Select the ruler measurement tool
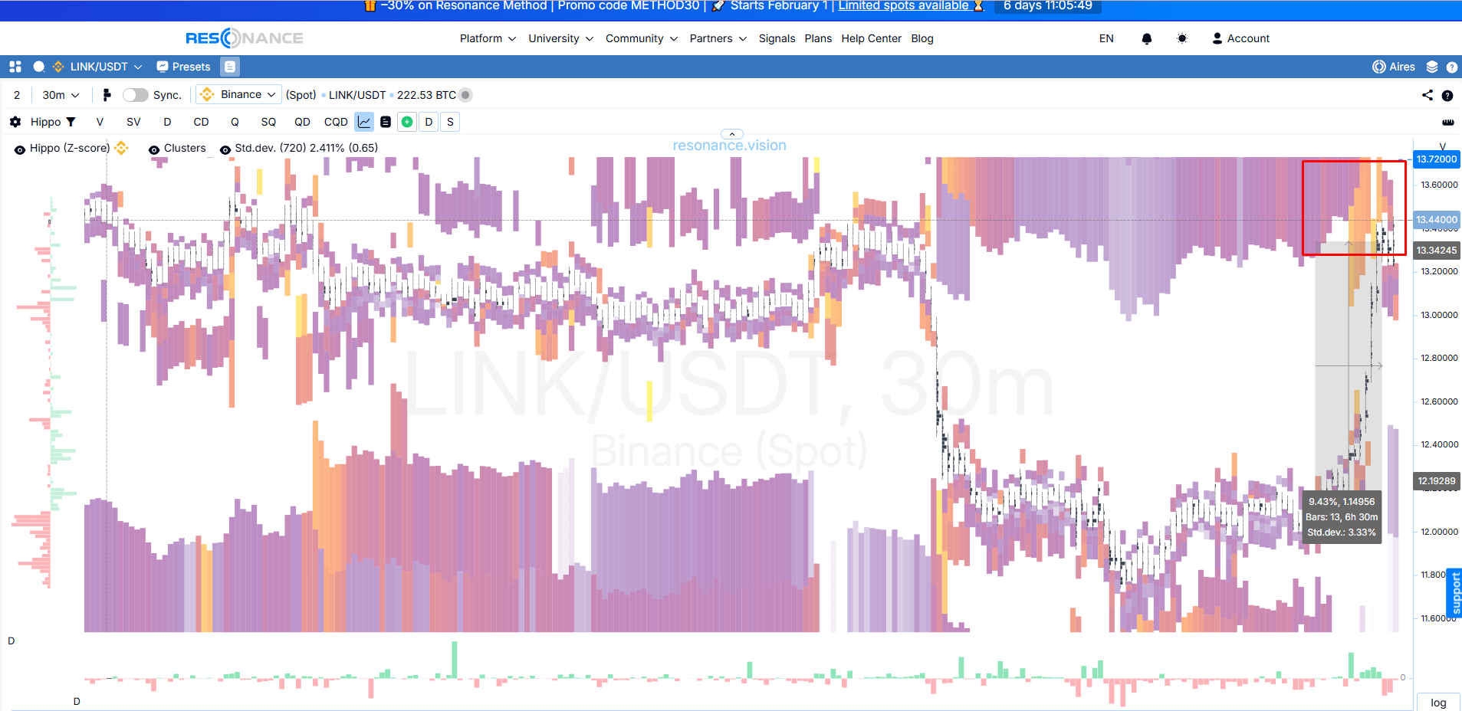 click(x=1447, y=122)
